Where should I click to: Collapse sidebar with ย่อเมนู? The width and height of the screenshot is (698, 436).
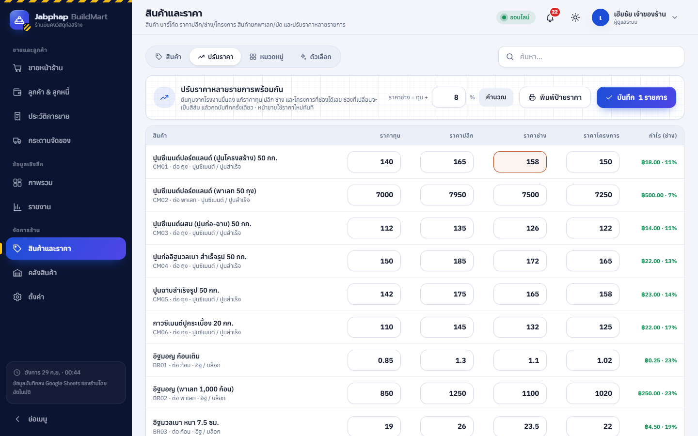click(x=66, y=419)
